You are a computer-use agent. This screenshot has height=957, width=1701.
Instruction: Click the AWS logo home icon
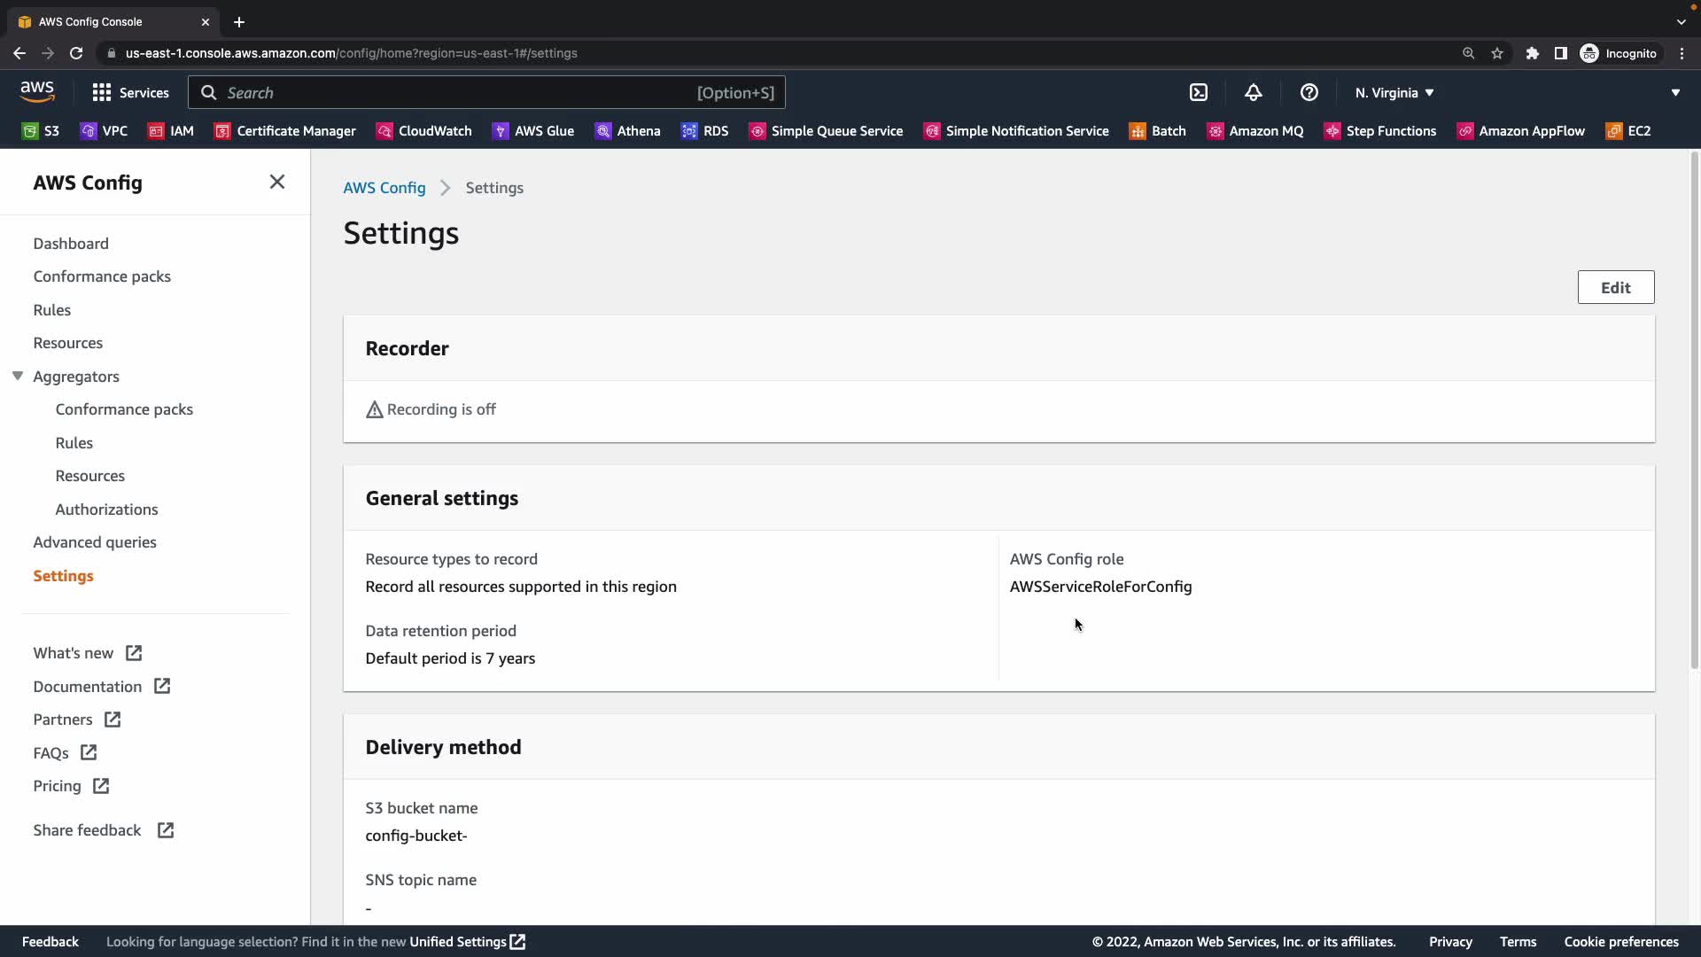[x=37, y=91]
